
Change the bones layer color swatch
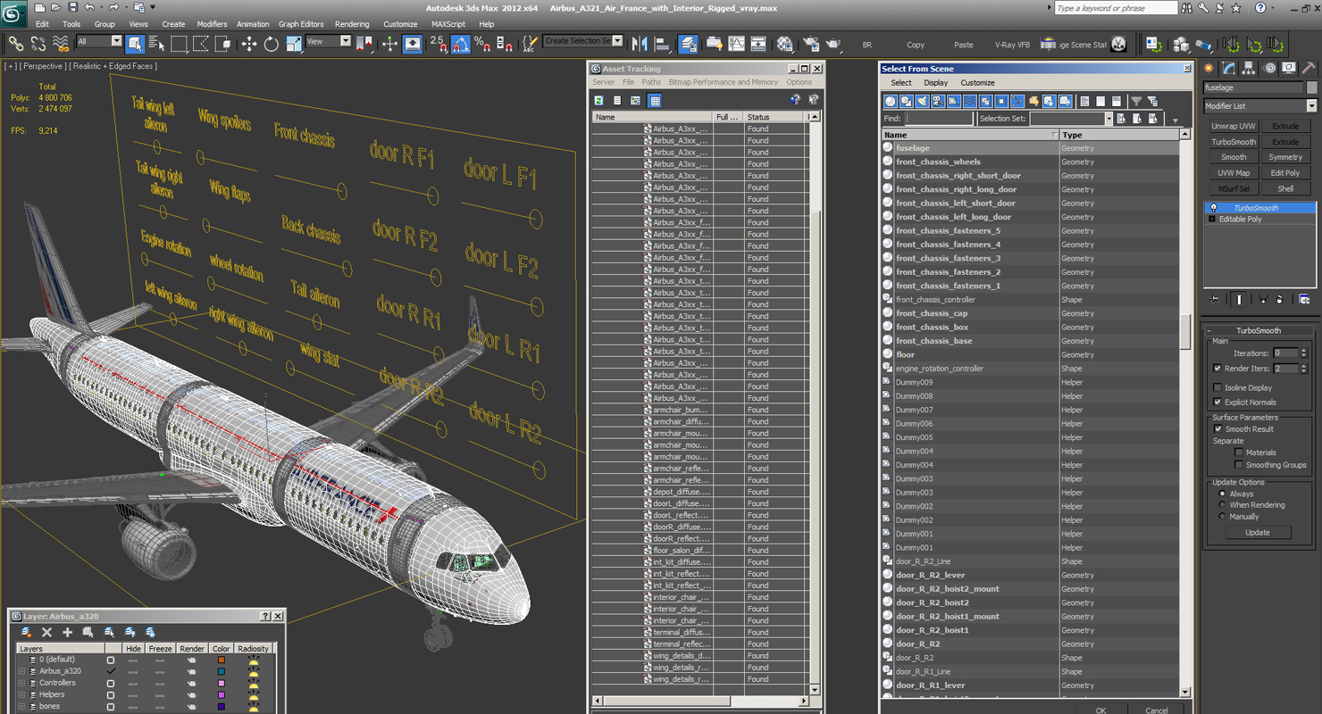[x=221, y=706]
